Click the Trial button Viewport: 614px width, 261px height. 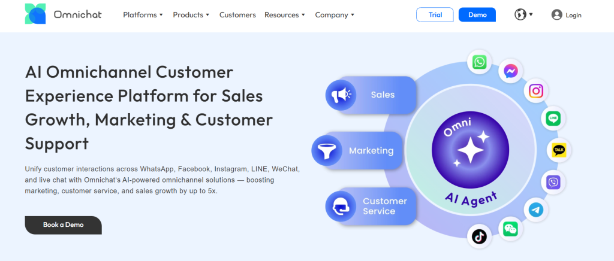point(435,15)
